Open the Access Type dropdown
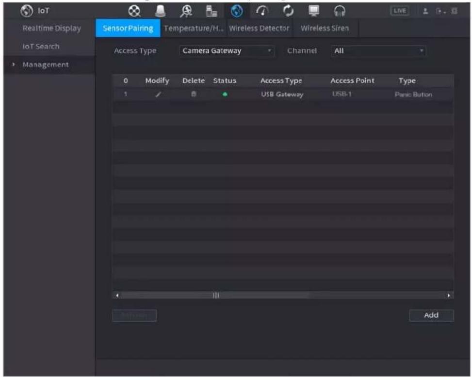This screenshot has height=377, width=472. tap(227, 51)
